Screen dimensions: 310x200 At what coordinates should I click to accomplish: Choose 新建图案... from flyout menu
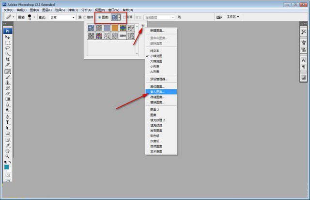[161, 31]
